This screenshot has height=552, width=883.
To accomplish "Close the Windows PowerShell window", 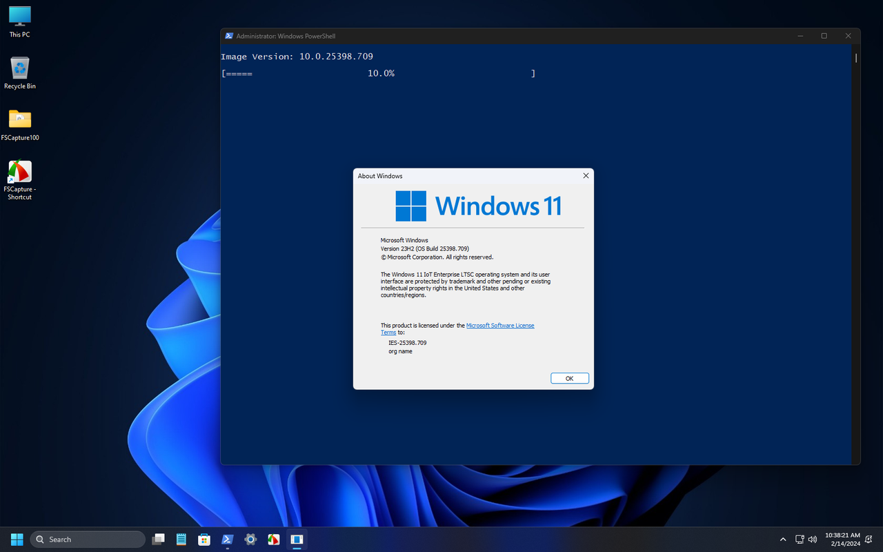I will [x=848, y=36].
